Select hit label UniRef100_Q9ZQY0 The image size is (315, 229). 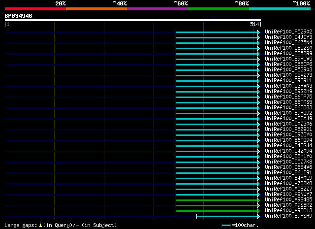[288, 135]
